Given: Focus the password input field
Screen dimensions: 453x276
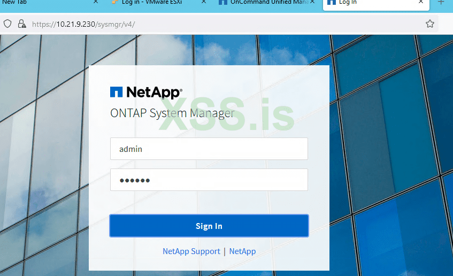Looking at the screenshot, I should point(209,180).
